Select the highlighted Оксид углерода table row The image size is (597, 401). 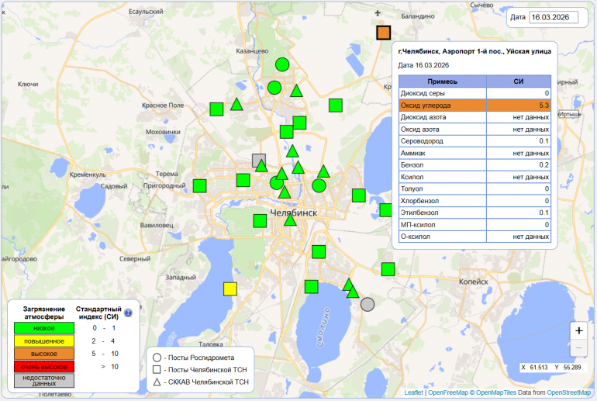tap(474, 105)
